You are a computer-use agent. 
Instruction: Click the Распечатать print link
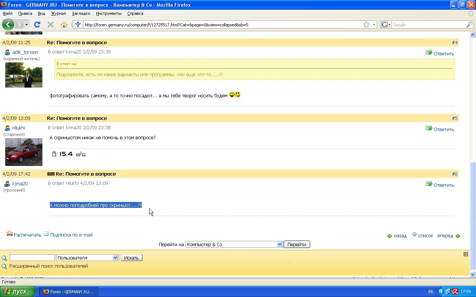click(x=28, y=235)
